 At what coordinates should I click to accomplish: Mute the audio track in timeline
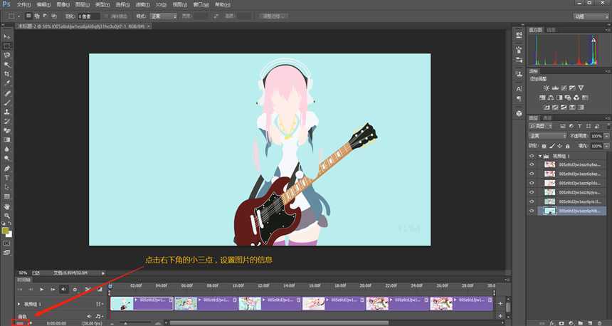89,316
